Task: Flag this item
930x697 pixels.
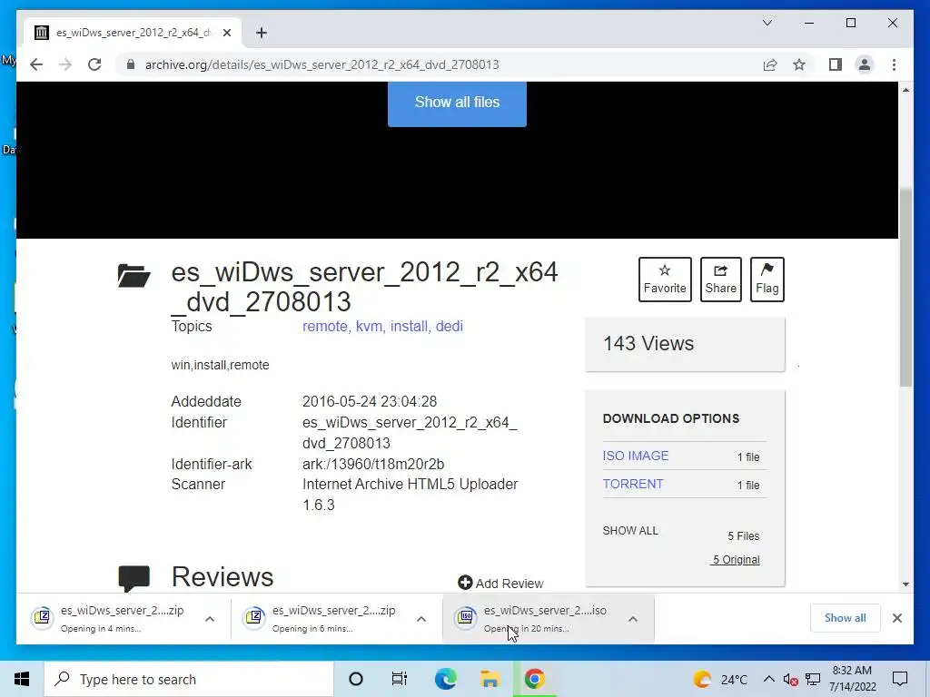Action: [767, 280]
